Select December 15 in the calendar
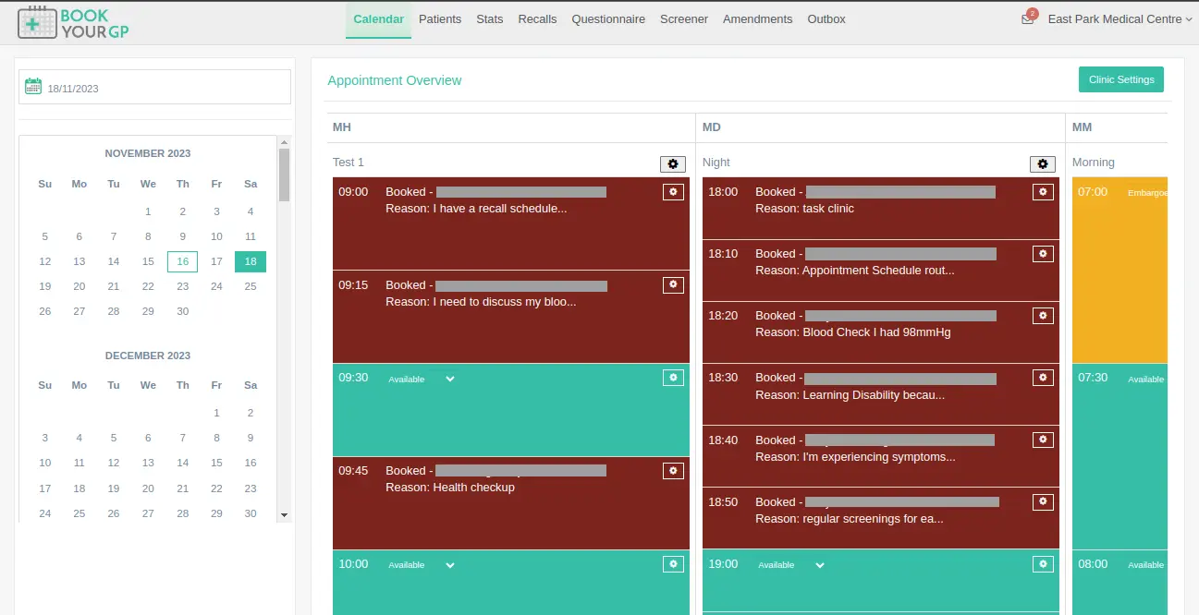Viewport: 1199px width, 615px height. tap(216, 463)
